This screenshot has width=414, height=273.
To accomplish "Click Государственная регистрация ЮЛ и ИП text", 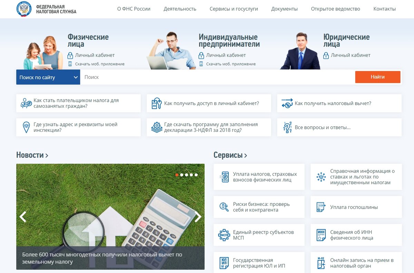I will (259, 263).
